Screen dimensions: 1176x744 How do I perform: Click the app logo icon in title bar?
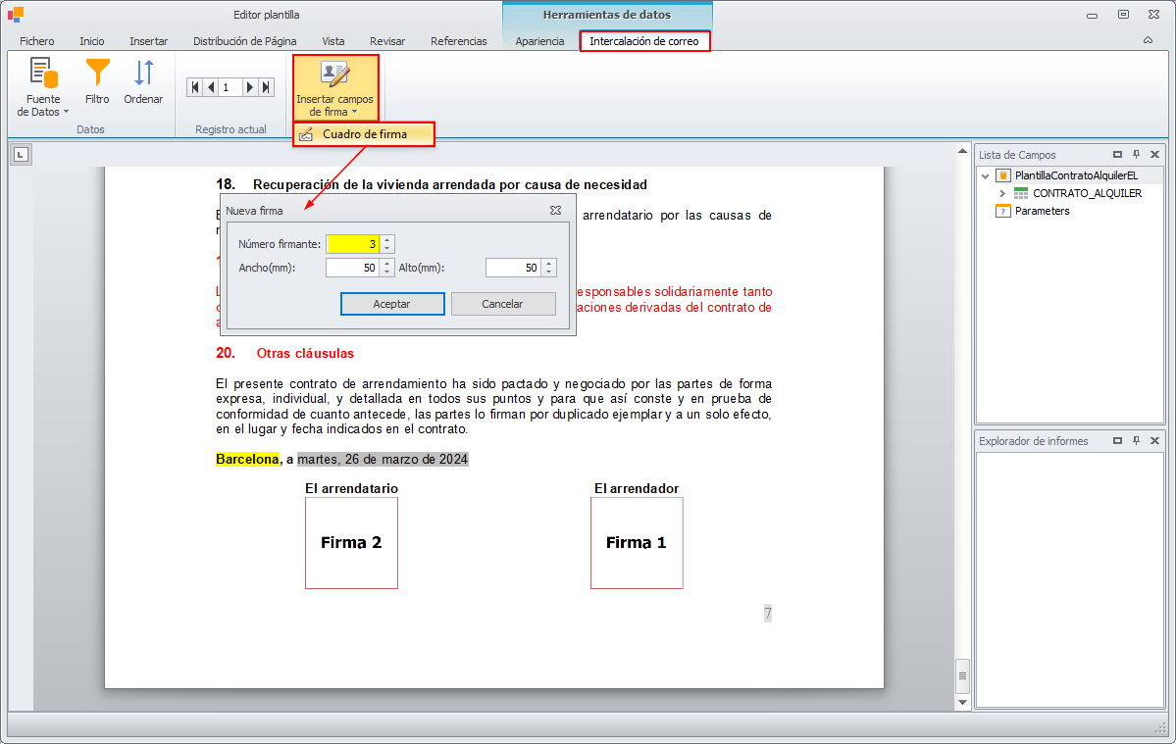(16, 15)
